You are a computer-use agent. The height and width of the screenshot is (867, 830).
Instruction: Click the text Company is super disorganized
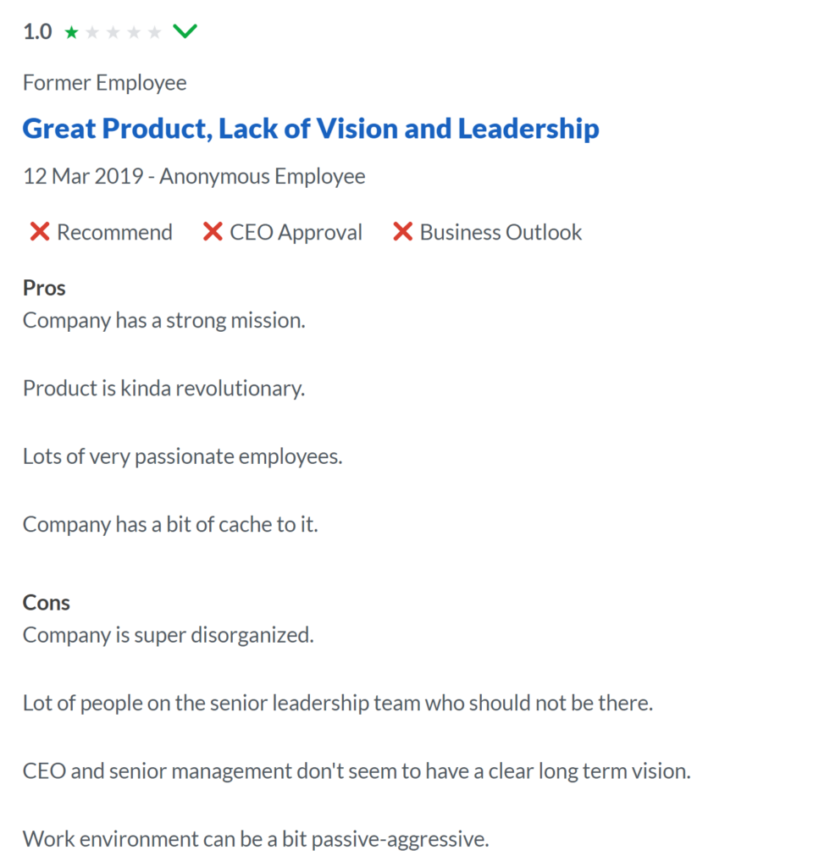[x=168, y=635]
